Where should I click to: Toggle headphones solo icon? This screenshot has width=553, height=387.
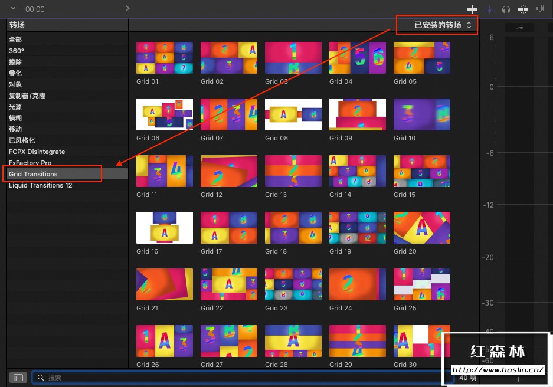pos(506,9)
